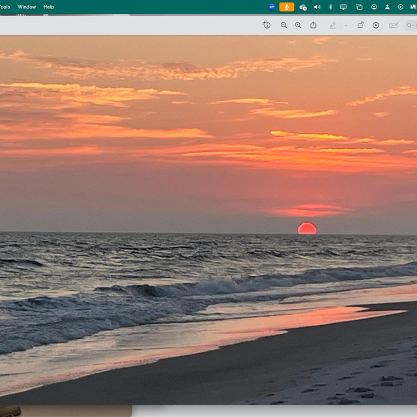Zoom out using the minus magnifier
Viewport: 417px width, 417px height.
click(x=284, y=25)
